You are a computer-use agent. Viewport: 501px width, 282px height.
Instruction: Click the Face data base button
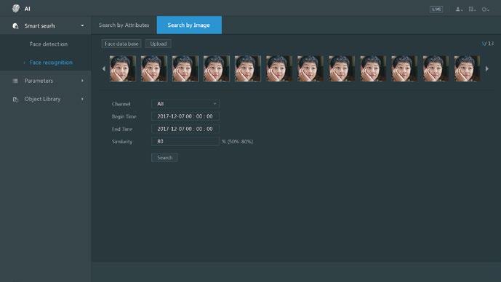(x=121, y=44)
